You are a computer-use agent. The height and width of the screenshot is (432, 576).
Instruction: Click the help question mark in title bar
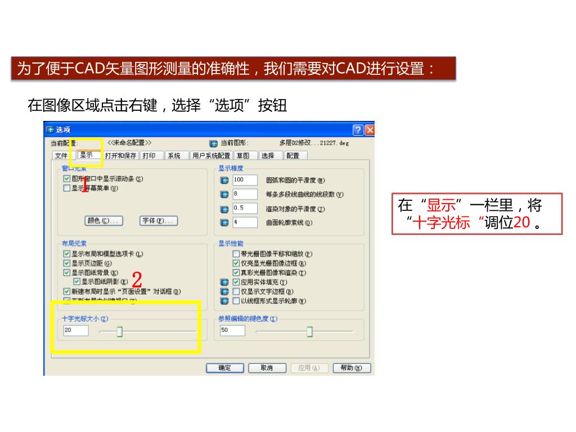tap(358, 130)
